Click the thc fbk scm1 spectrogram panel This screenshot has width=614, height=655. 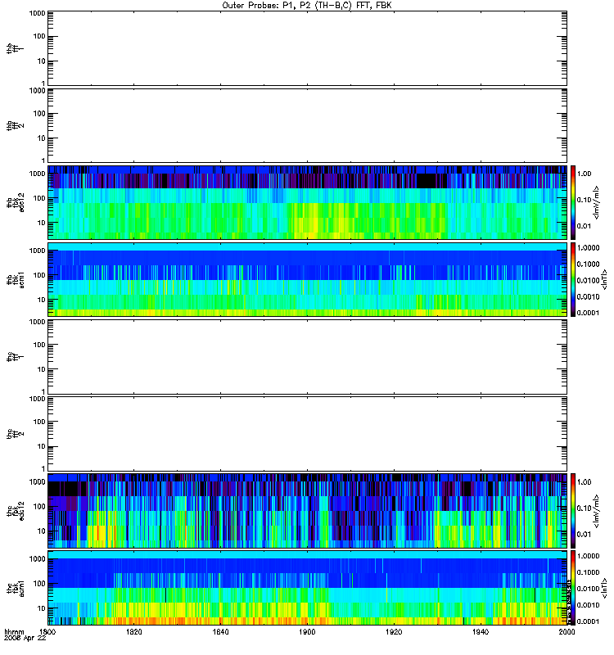pyautogui.click(x=307, y=588)
